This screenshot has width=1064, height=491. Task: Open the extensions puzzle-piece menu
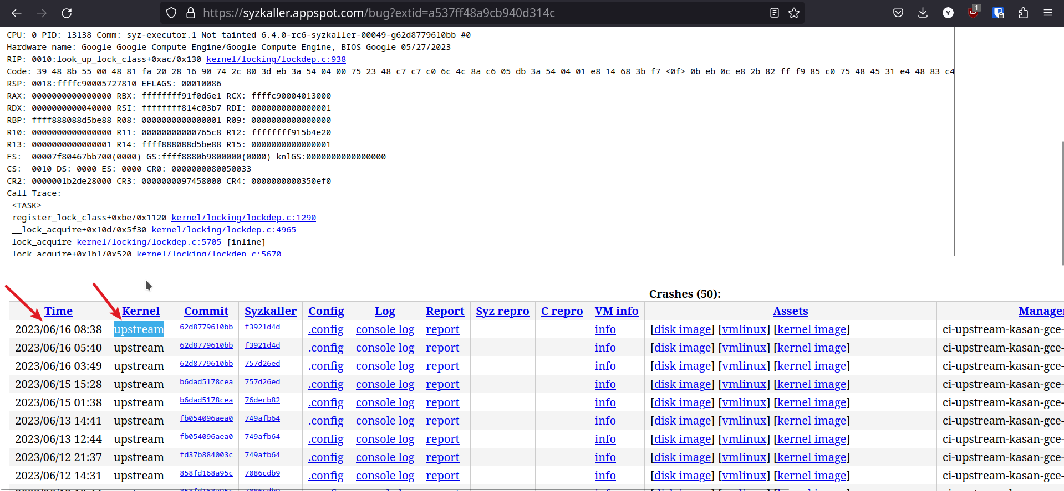(1023, 13)
